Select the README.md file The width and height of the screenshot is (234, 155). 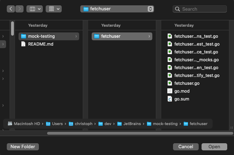tap(40, 44)
